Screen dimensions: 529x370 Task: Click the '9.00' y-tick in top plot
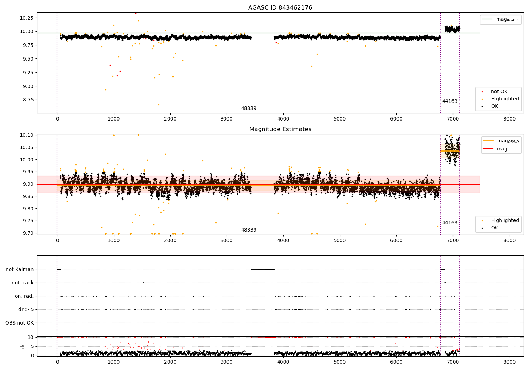28,86
